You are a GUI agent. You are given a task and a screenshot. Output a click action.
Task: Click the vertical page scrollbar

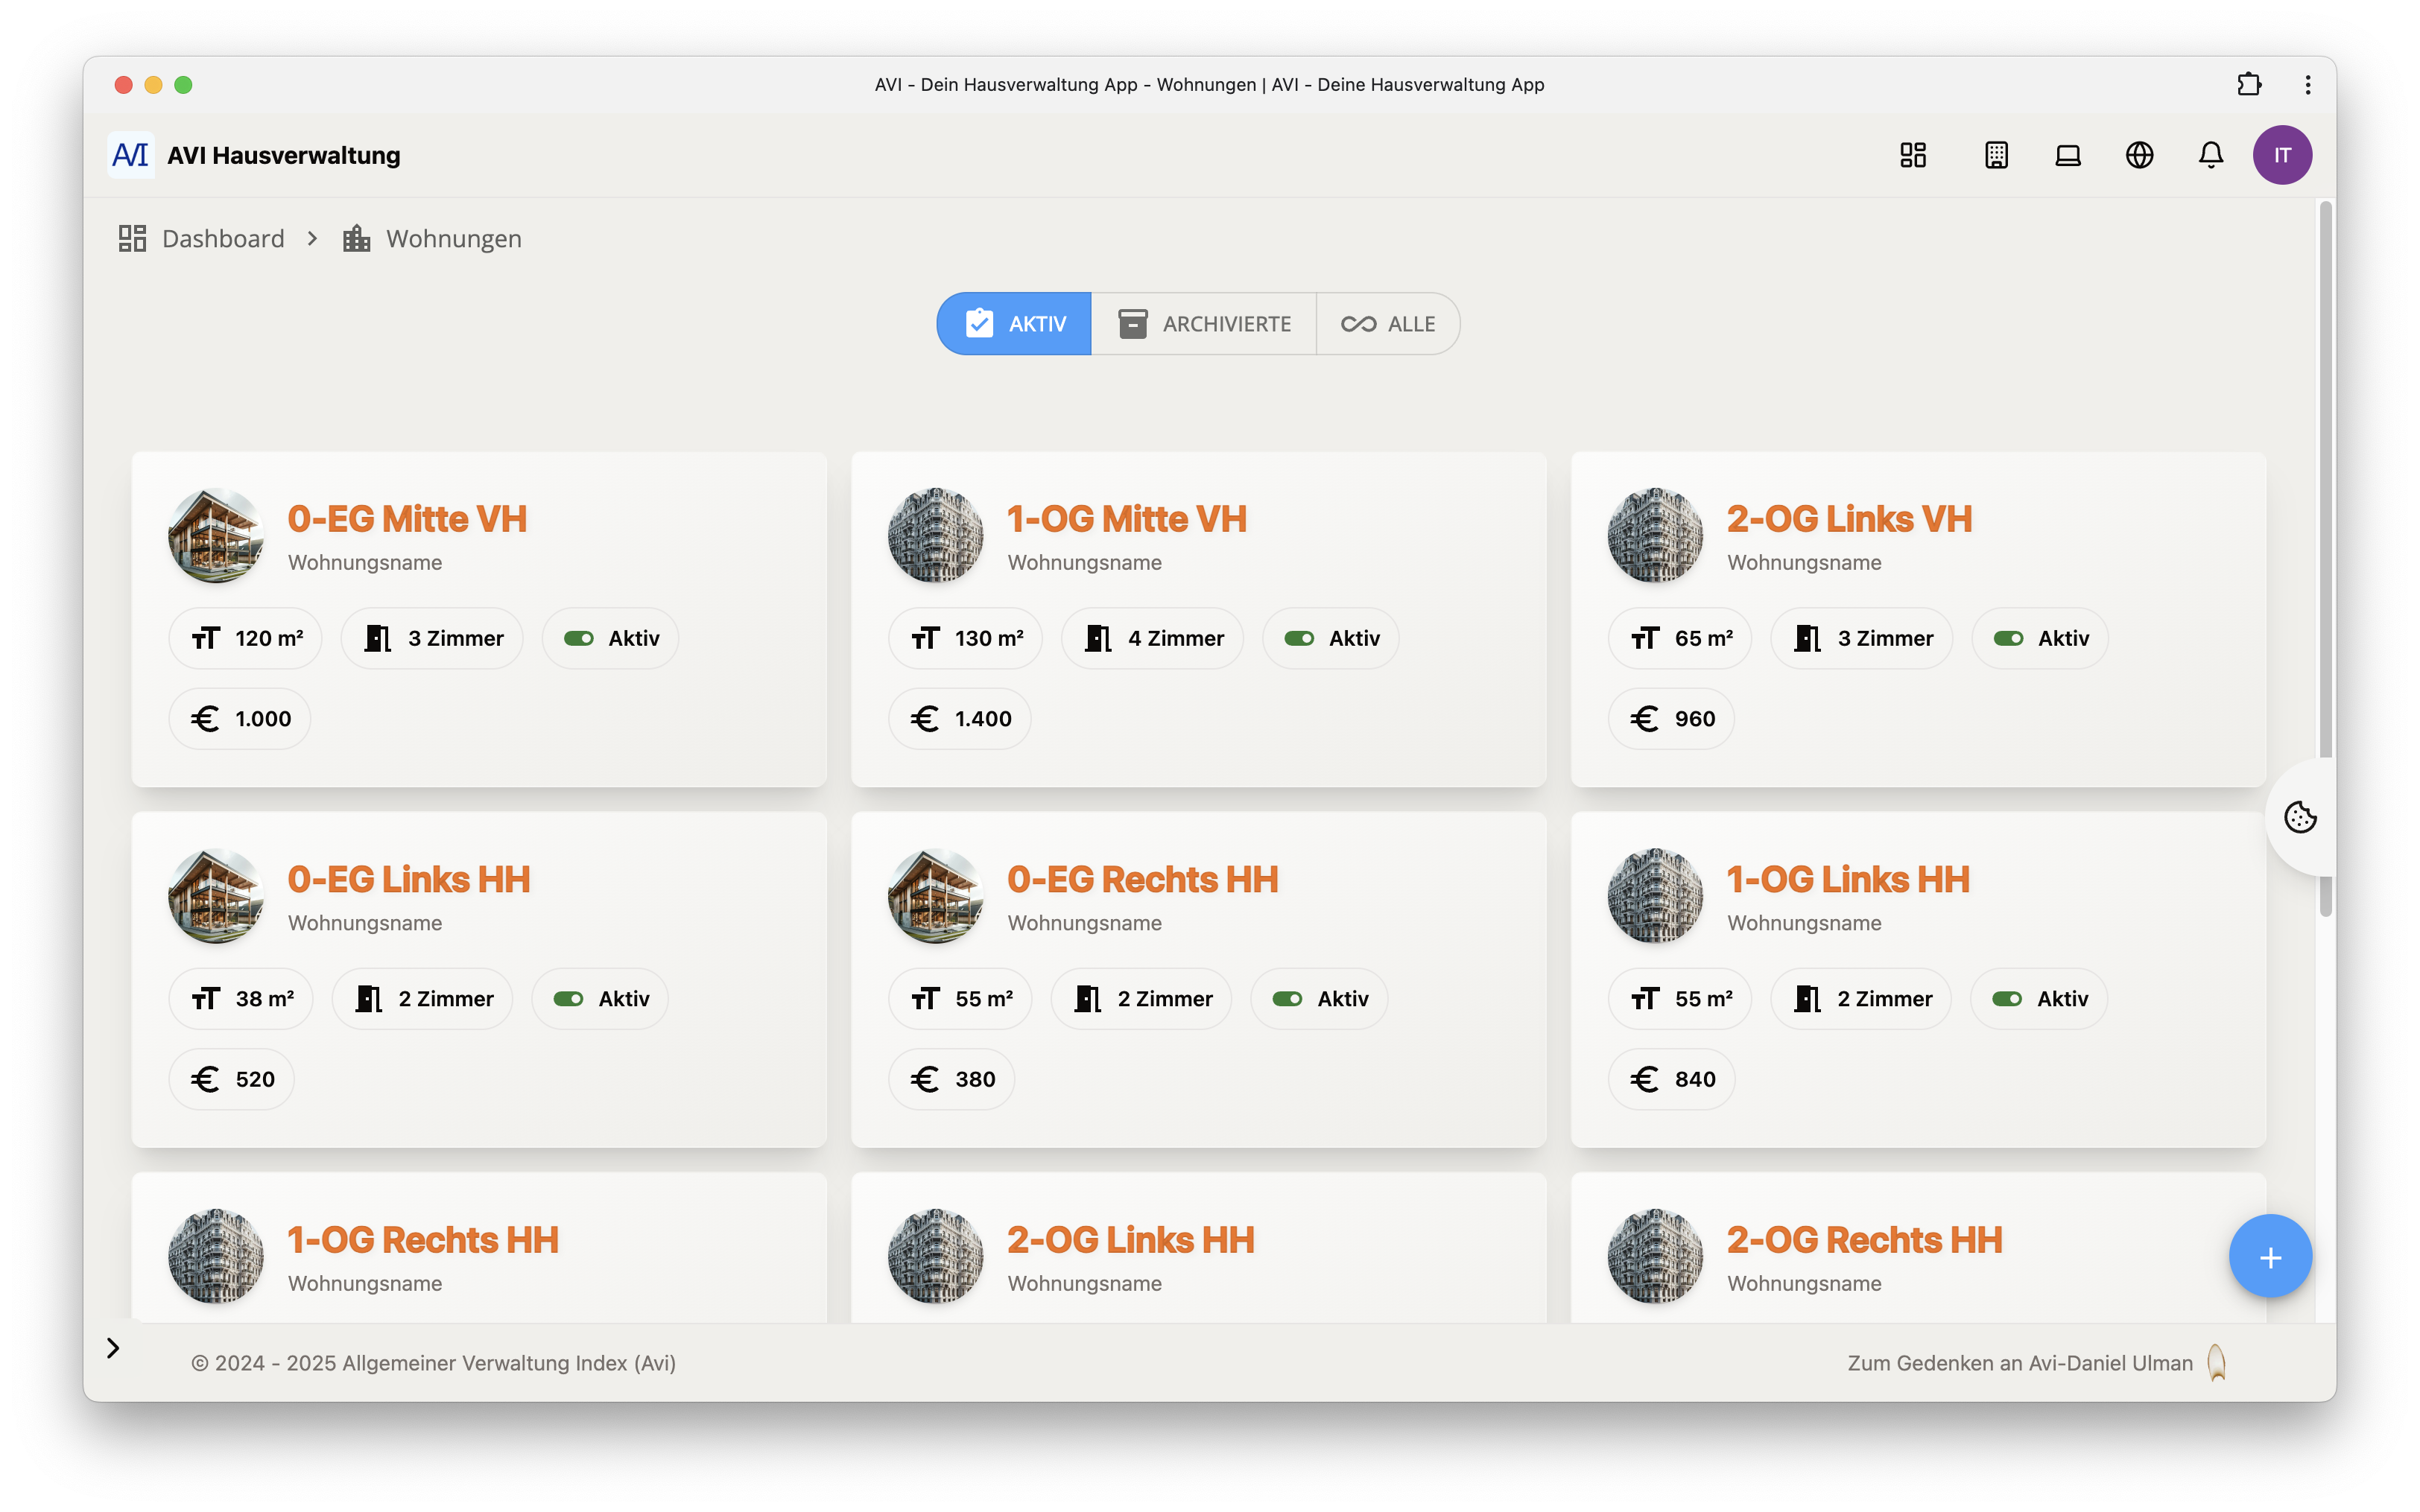pos(2326,480)
